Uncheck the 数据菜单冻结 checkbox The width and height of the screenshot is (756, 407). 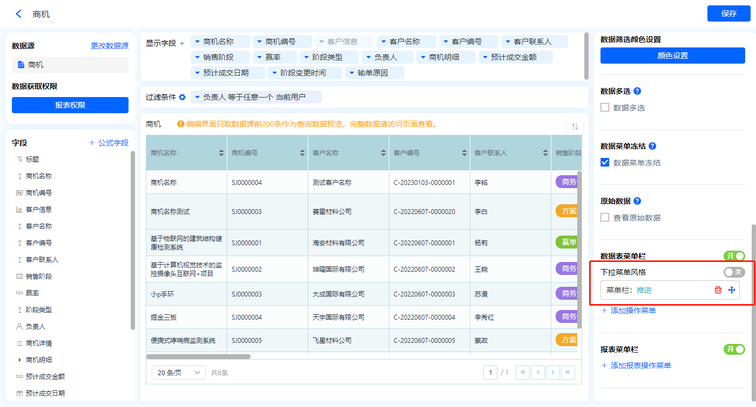[605, 163]
